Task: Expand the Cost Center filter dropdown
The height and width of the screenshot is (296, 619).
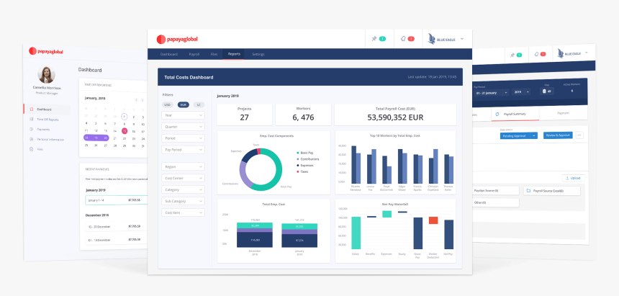Action: tap(183, 178)
